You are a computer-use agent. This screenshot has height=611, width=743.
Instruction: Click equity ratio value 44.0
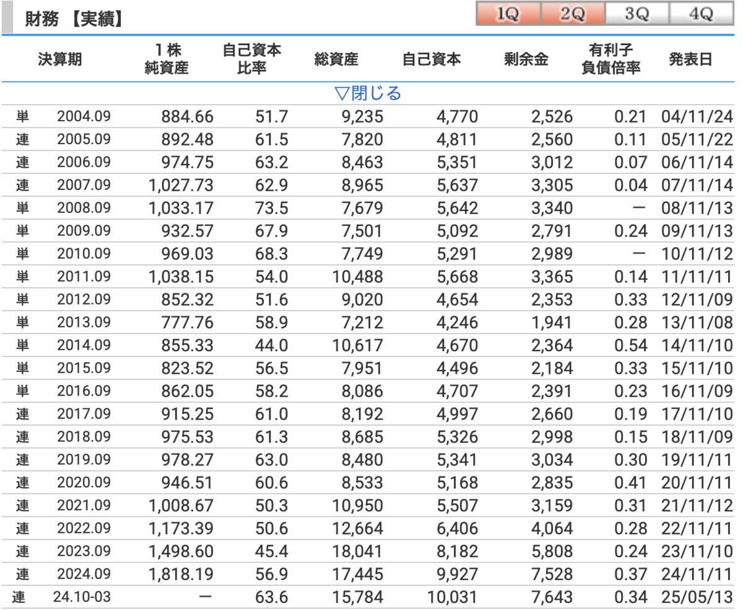(272, 345)
